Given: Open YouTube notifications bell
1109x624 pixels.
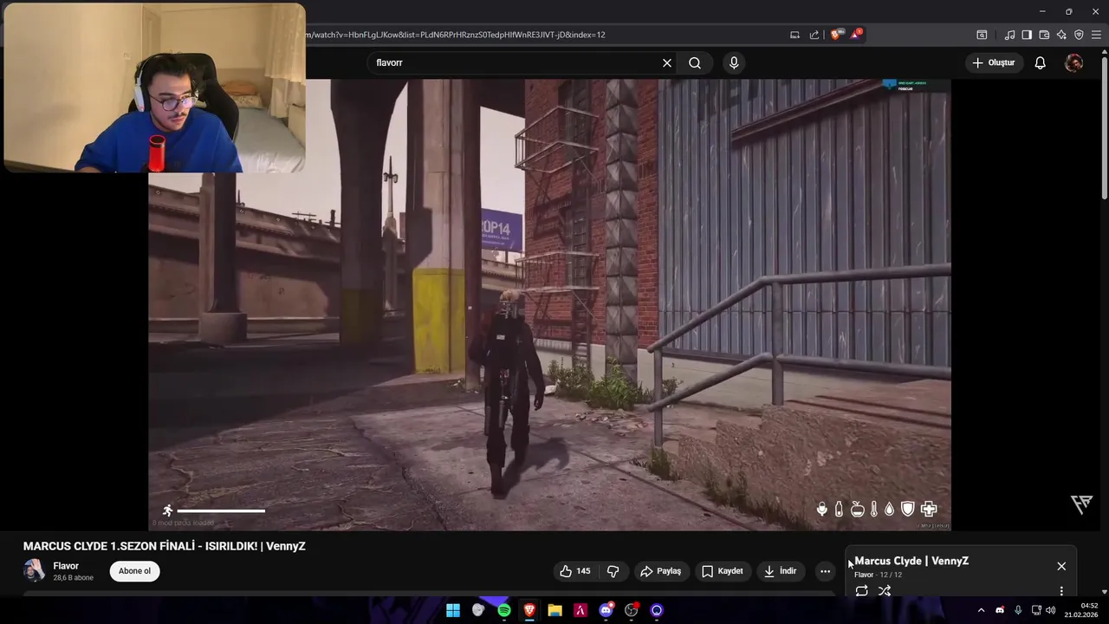Looking at the screenshot, I should tap(1040, 62).
